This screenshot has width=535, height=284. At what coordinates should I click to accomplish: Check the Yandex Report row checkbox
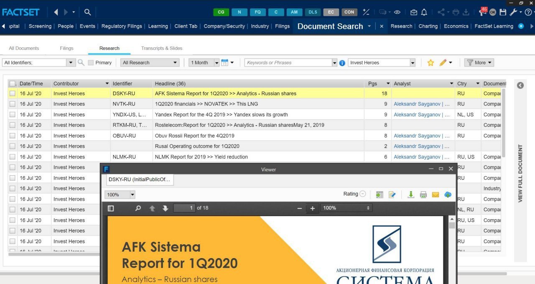coord(13,115)
